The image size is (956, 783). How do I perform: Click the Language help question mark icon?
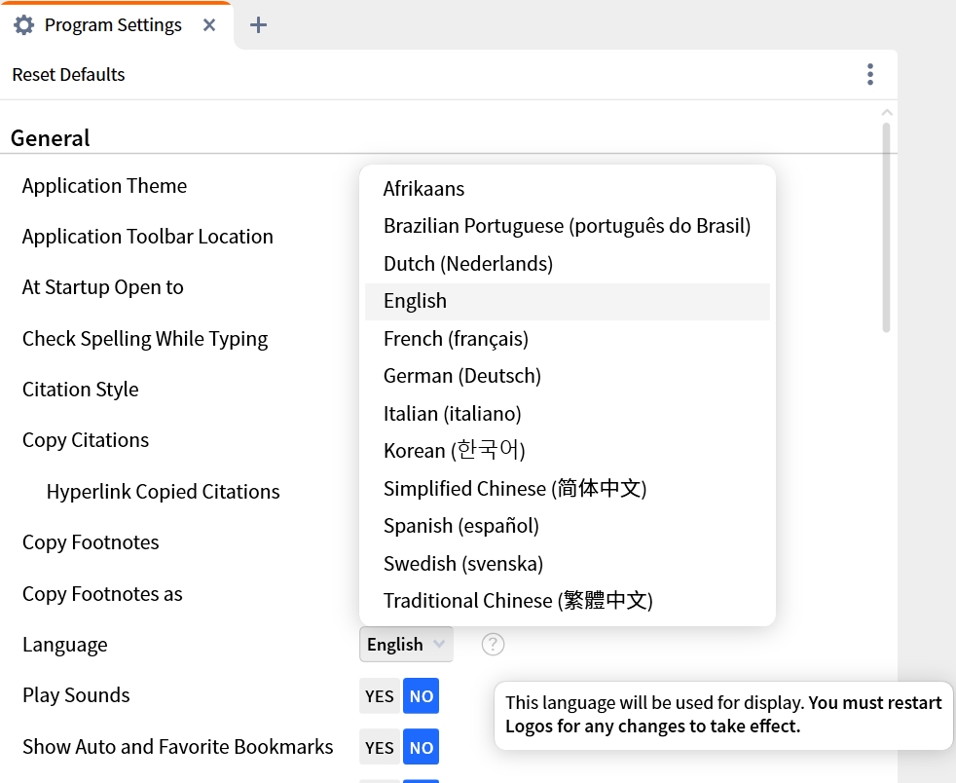click(493, 644)
